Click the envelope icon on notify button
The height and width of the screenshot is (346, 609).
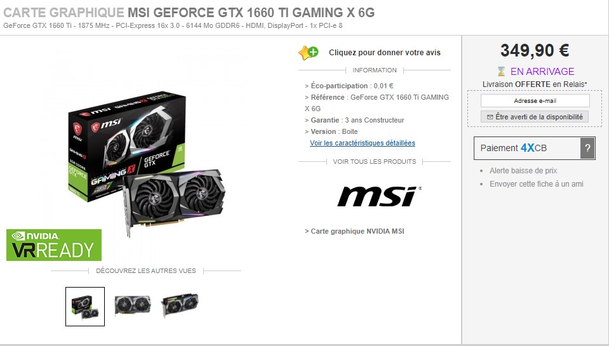pyautogui.click(x=490, y=117)
